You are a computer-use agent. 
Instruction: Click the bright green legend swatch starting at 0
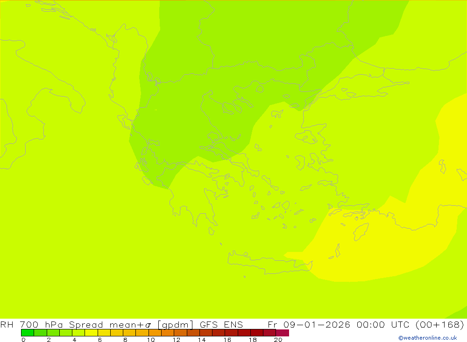tap(28, 333)
